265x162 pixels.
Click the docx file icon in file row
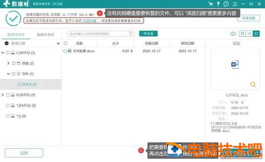tap(70, 51)
